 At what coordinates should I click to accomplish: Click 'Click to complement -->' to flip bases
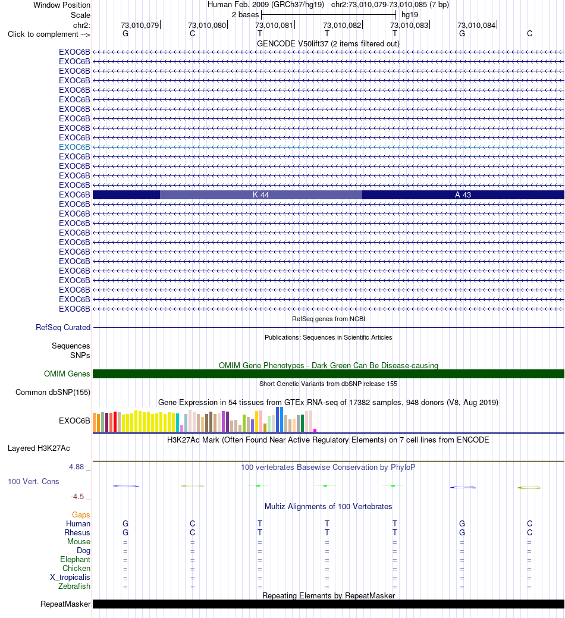pyautogui.click(x=49, y=34)
